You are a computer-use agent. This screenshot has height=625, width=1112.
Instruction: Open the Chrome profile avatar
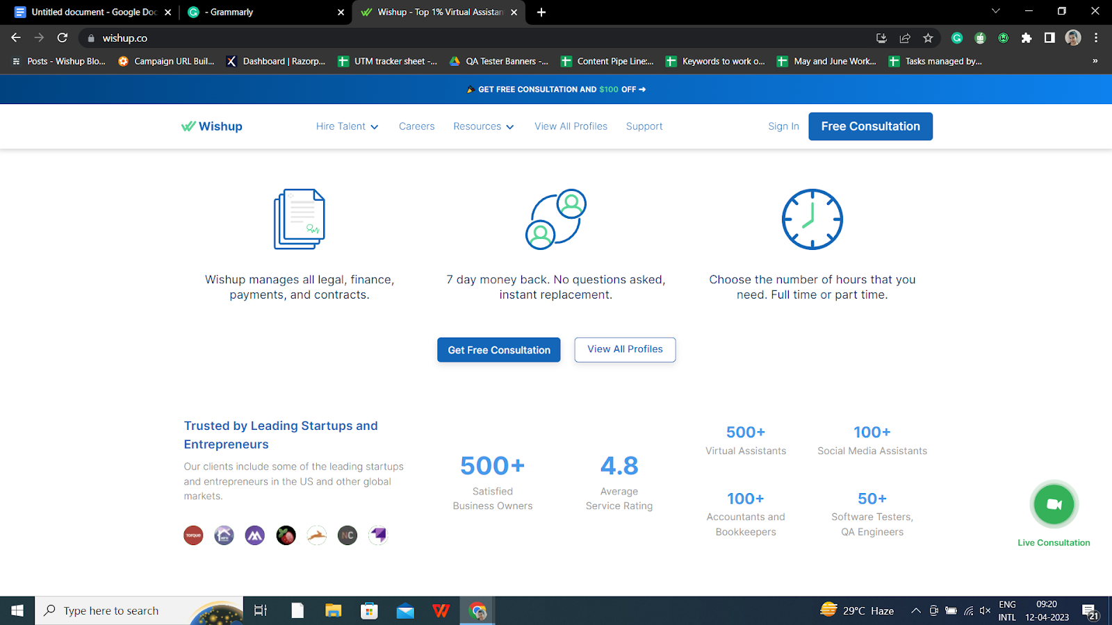pyautogui.click(x=1073, y=38)
